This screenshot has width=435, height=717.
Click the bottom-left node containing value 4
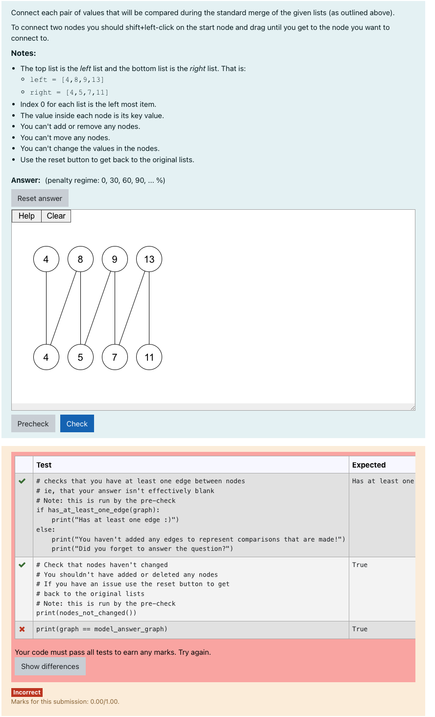point(46,357)
